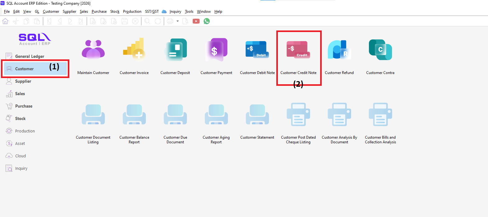
Task: Click the home icon in toolbar
Action: pyautogui.click(x=5, y=21)
